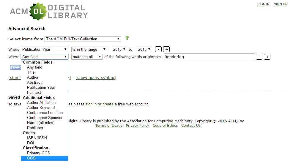Open the 2015 start year dropdown
The width and height of the screenshot is (290, 163).
click(119, 49)
